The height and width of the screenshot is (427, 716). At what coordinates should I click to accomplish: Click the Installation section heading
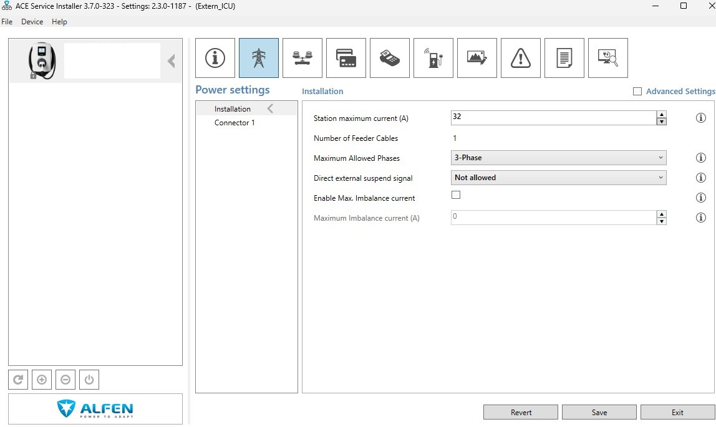[x=322, y=91]
